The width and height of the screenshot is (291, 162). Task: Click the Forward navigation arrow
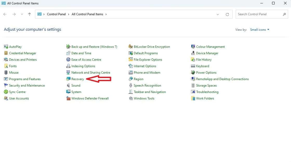(14, 14)
